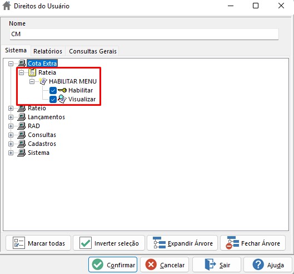
Task: Open the Consultas Gerais tab
Action: (x=93, y=51)
